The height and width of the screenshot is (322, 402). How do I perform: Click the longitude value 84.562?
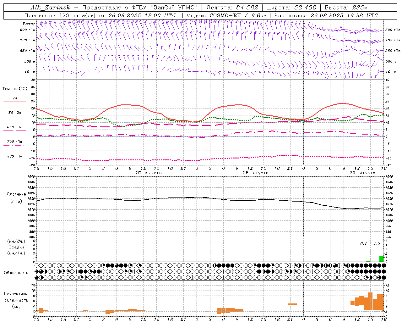247,8
